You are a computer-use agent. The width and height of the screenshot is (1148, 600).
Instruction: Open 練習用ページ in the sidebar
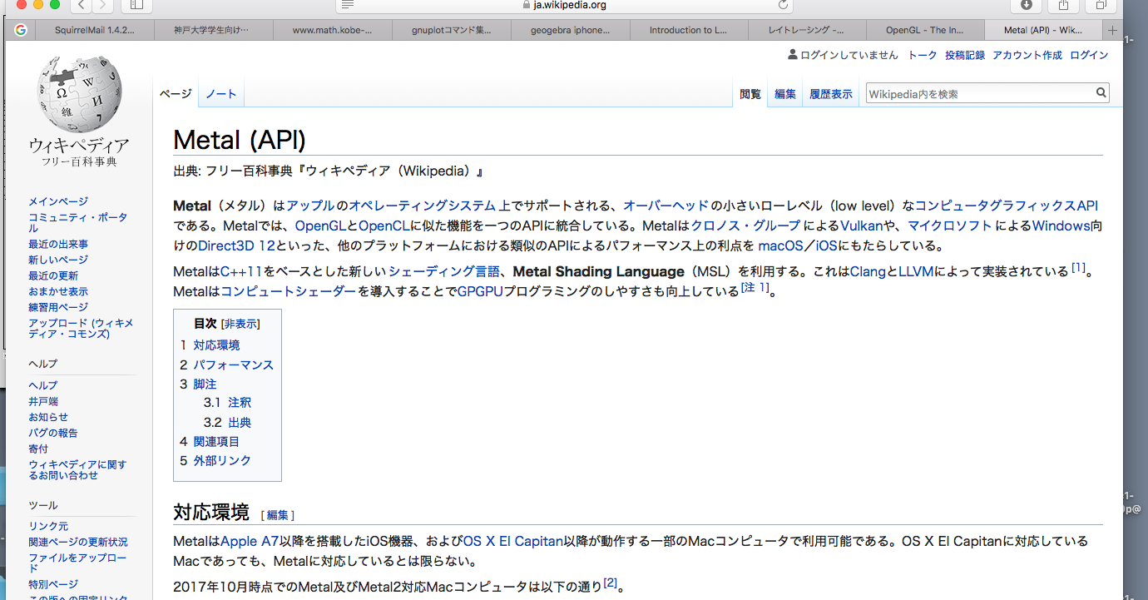click(x=58, y=307)
